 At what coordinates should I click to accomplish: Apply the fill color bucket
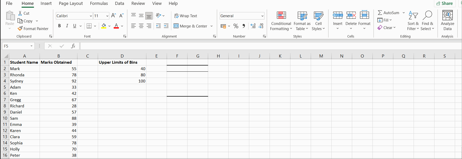pyautogui.click(x=104, y=26)
